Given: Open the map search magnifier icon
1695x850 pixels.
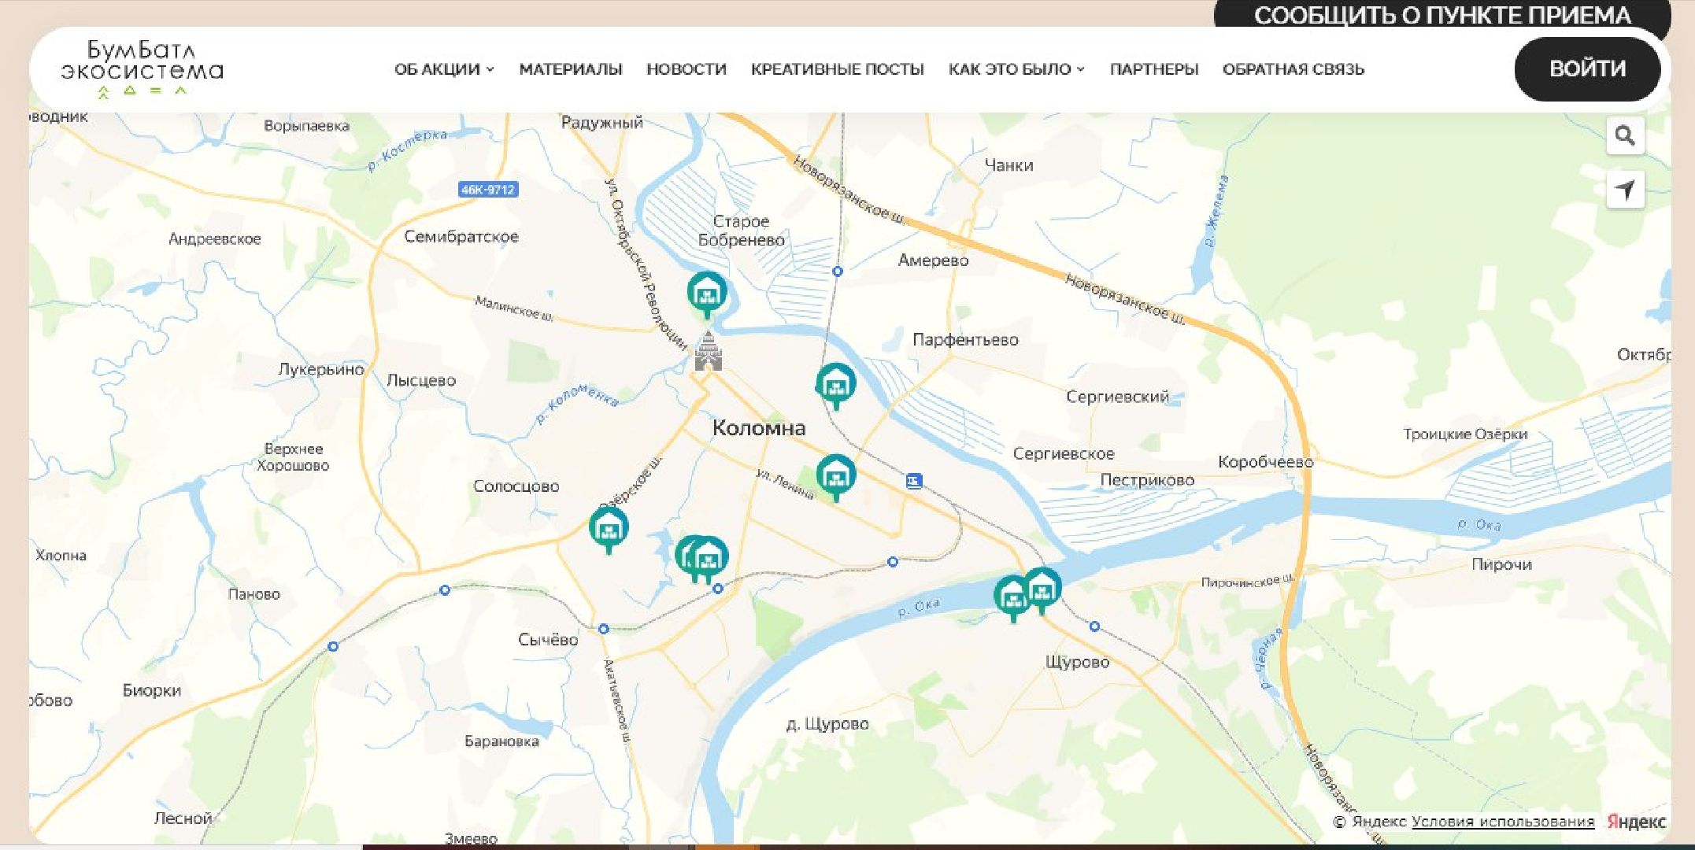Looking at the screenshot, I should pos(1625,136).
